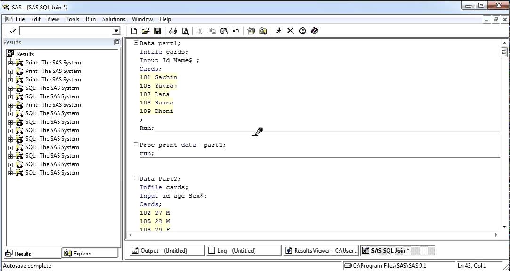Click the SAS Explorer toolbar icon
The image size is (510, 271).
pyautogui.click(x=263, y=31)
